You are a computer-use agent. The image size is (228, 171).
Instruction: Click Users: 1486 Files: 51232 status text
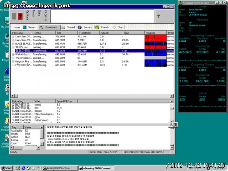[103, 152]
